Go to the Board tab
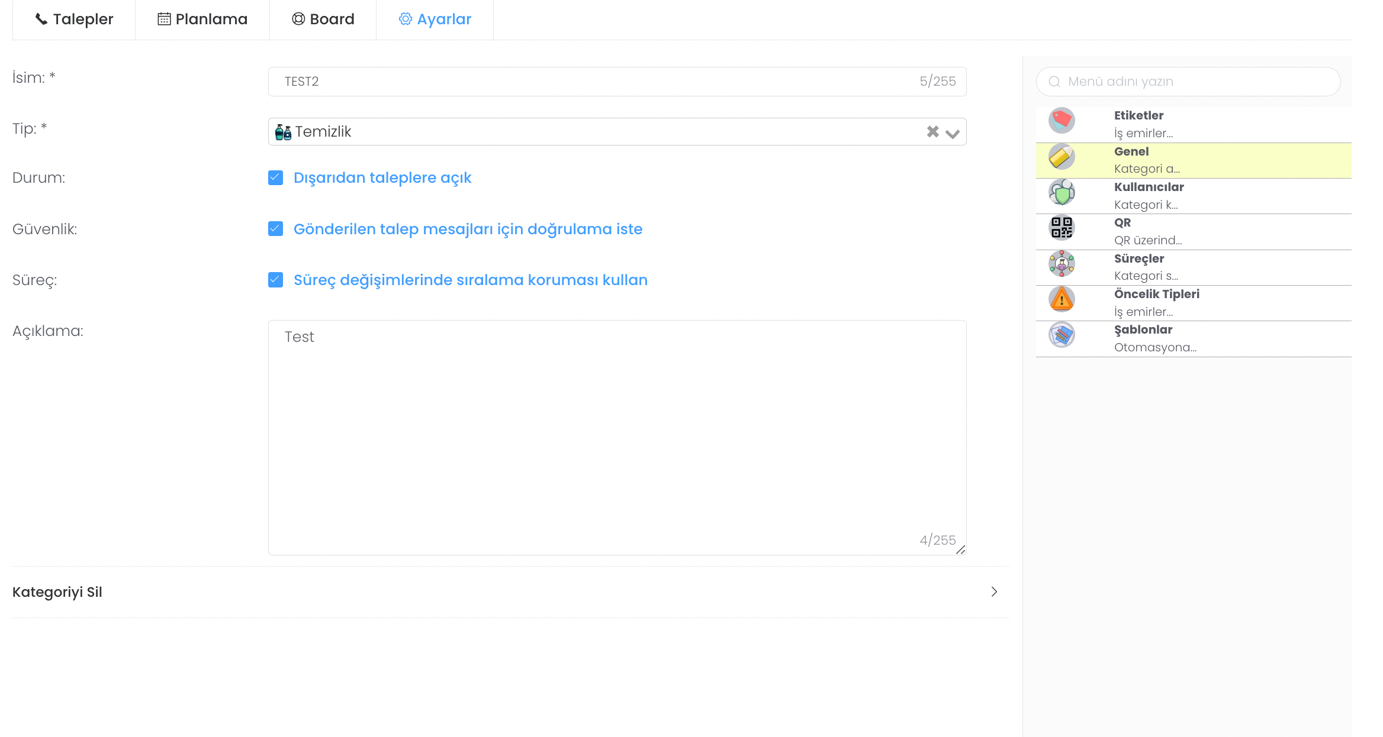This screenshot has height=737, width=1383. click(323, 20)
